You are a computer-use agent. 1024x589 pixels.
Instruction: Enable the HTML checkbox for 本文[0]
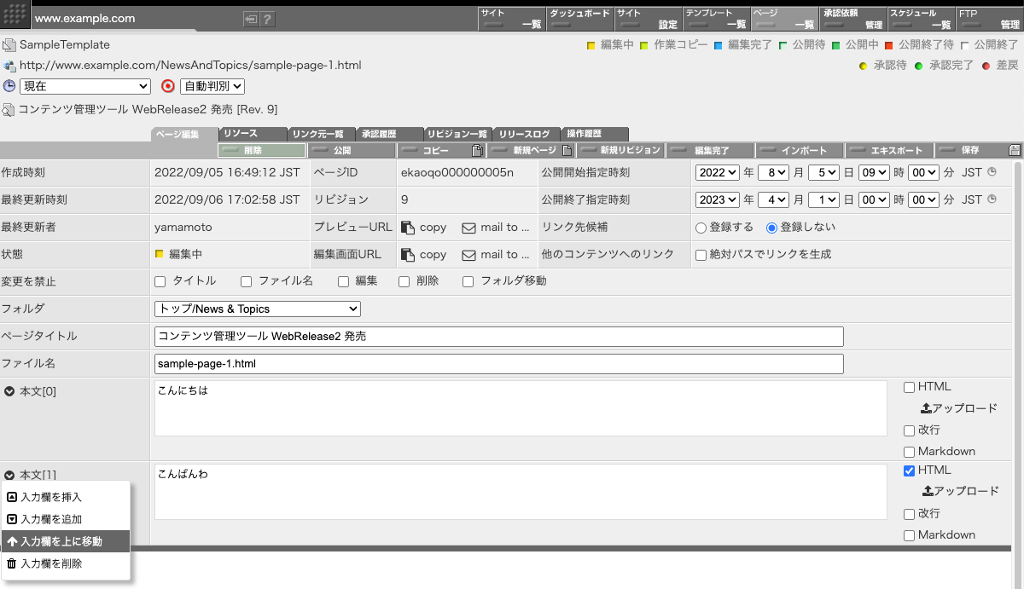click(909, 387)
